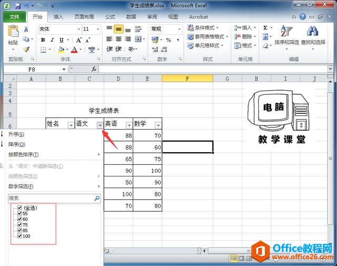Open the red font color dropdown
This screenshot has width=337, height=266.
pyautogui.click(x=81, y=50)
